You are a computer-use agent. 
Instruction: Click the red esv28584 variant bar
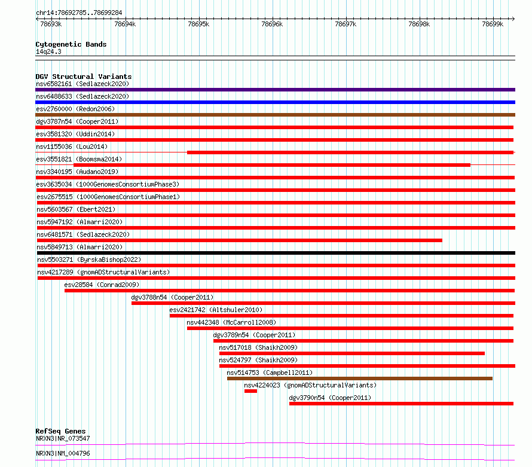click(290, 291)
